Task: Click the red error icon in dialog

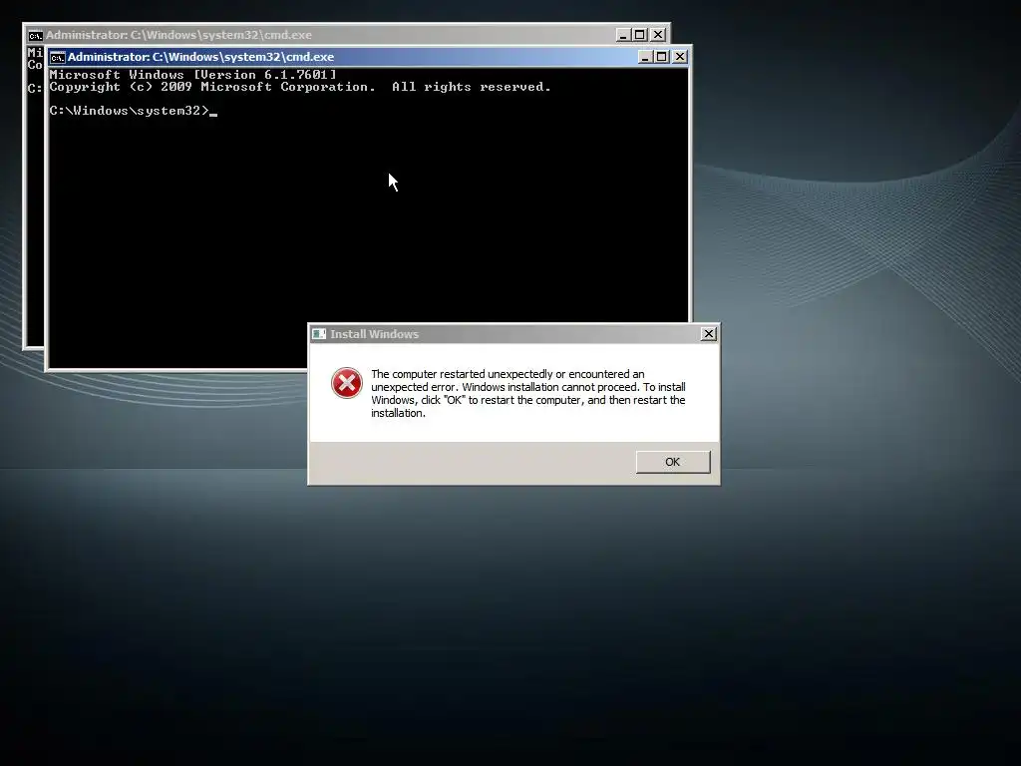Action: coord(346,383)
